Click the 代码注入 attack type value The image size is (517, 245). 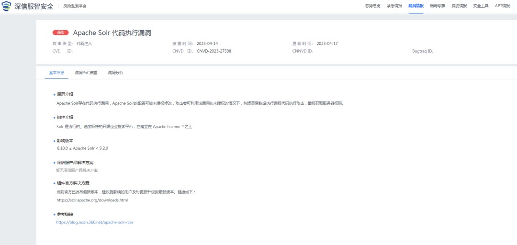[x=84, y=44]
